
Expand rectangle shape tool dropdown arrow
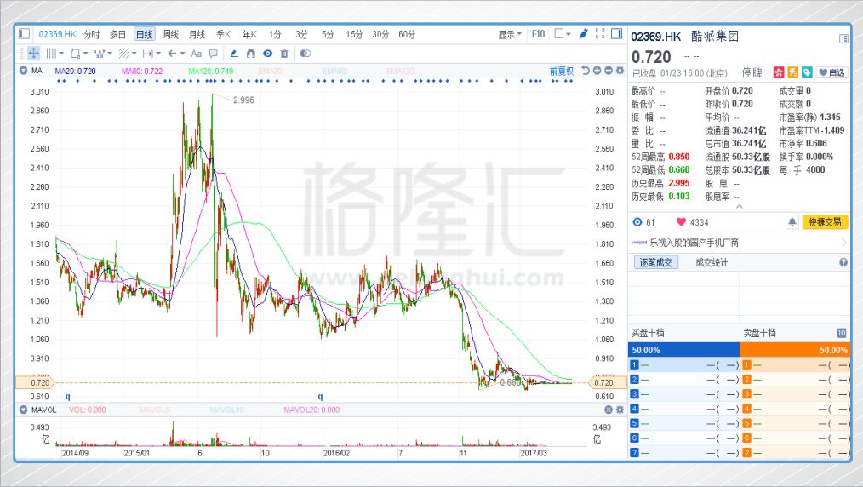coord(85,54)
